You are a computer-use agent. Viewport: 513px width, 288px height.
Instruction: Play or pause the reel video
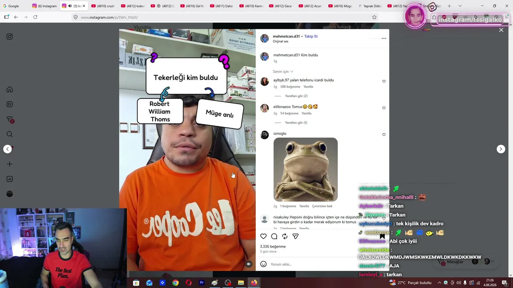point(187,150)
